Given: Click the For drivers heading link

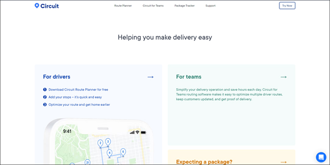Looking at the screenshot, I should [x=57, y=77].
